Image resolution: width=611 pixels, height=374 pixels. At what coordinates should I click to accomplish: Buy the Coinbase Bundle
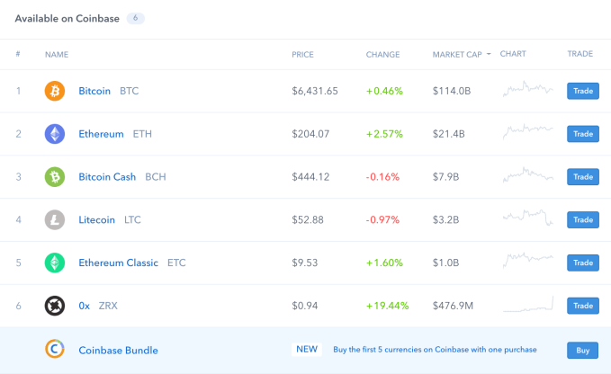pyautogui.click(x=582, y=350)
